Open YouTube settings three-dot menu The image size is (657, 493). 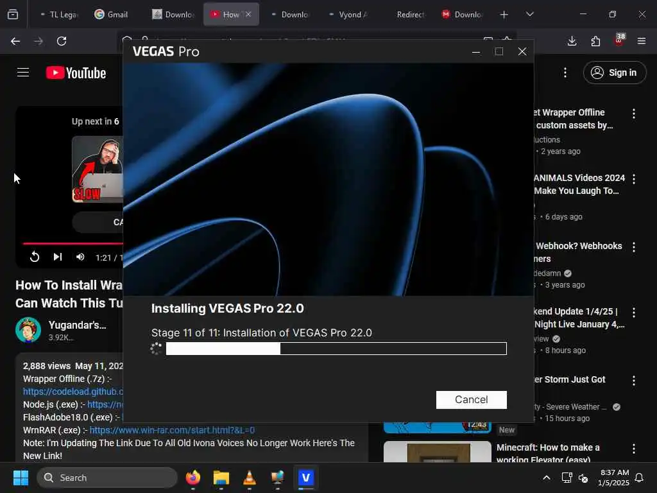tap(565, 73)
